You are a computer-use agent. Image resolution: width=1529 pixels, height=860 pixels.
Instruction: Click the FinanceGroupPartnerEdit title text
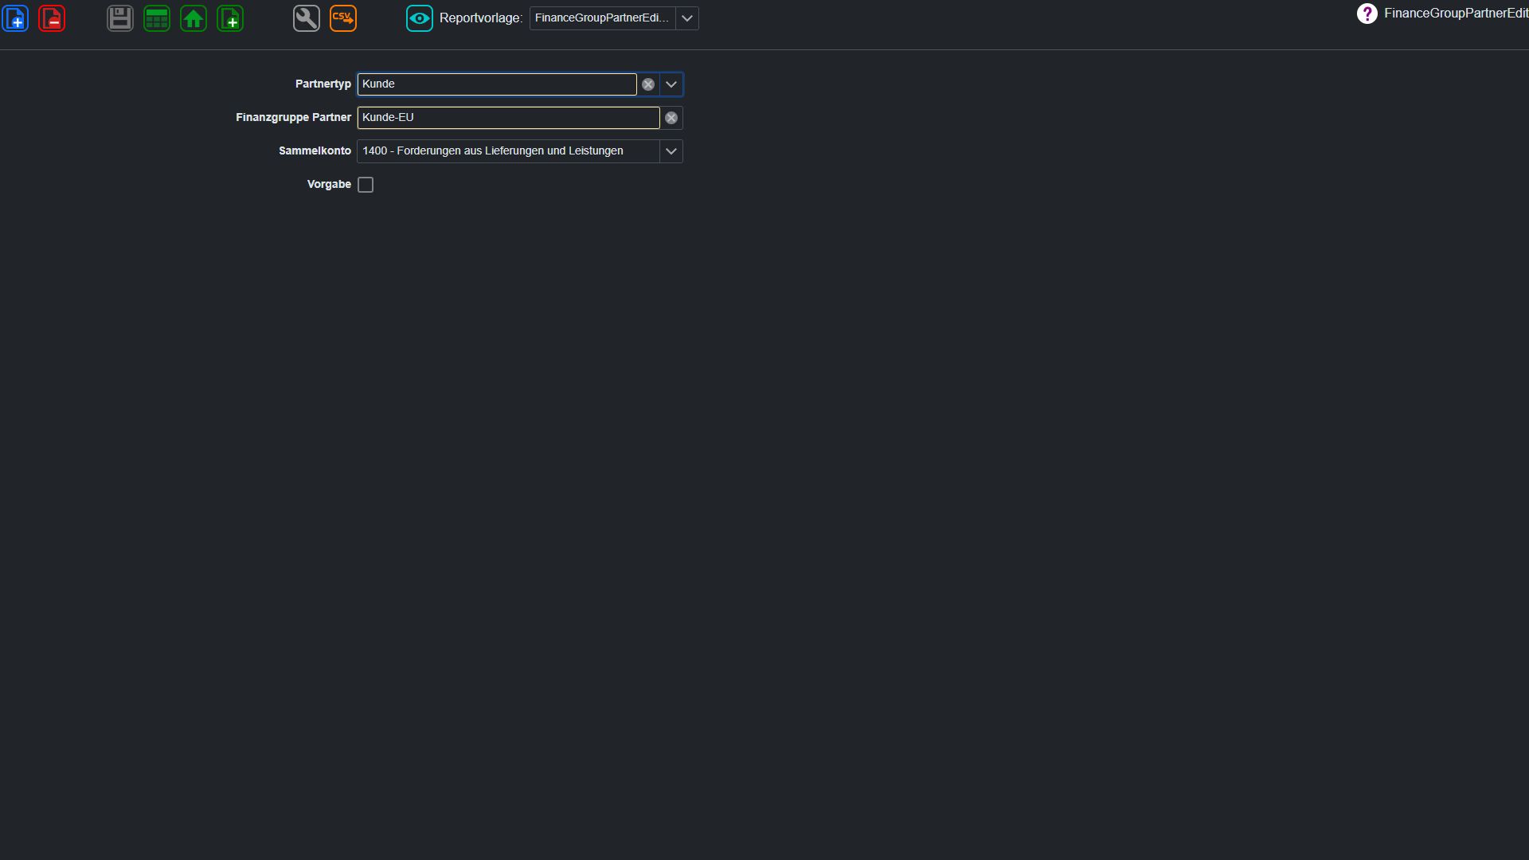pyautogui.click(x=1457, y=14)
